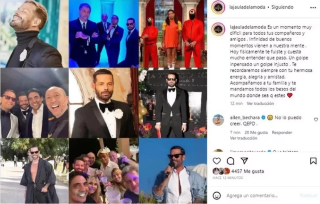The height and width of the screenshot is (204, 320).
Task: Open ailen_bechara's profile picture
Action: tap(218, 120)
